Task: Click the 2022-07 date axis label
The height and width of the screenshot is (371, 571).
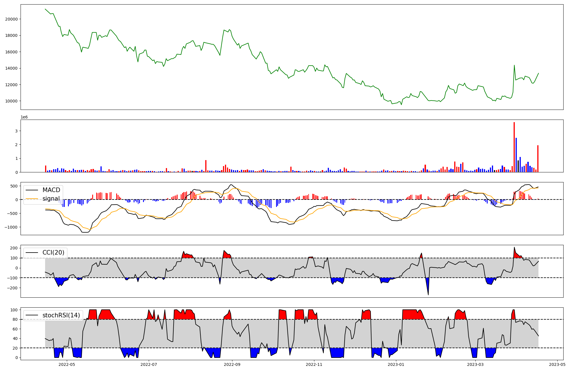Action: 149,364
